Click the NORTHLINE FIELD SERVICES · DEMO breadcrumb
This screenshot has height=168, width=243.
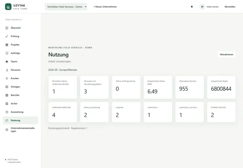pyautogui.click(x=70, y=48)
